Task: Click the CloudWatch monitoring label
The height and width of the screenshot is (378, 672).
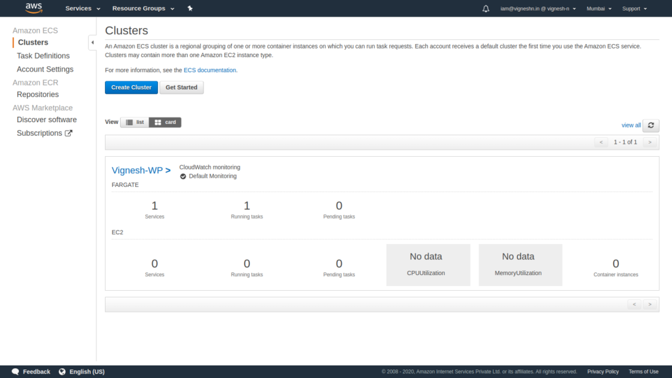Action: [x=209, y=167]
